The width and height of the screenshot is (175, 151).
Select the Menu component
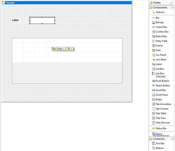pos(157,134)
